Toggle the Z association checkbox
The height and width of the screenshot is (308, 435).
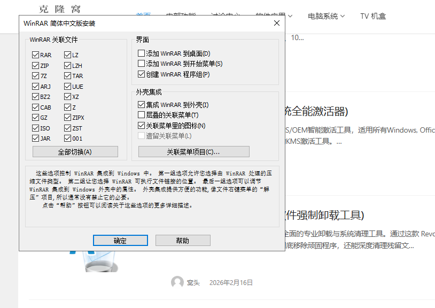click(67, 107)
